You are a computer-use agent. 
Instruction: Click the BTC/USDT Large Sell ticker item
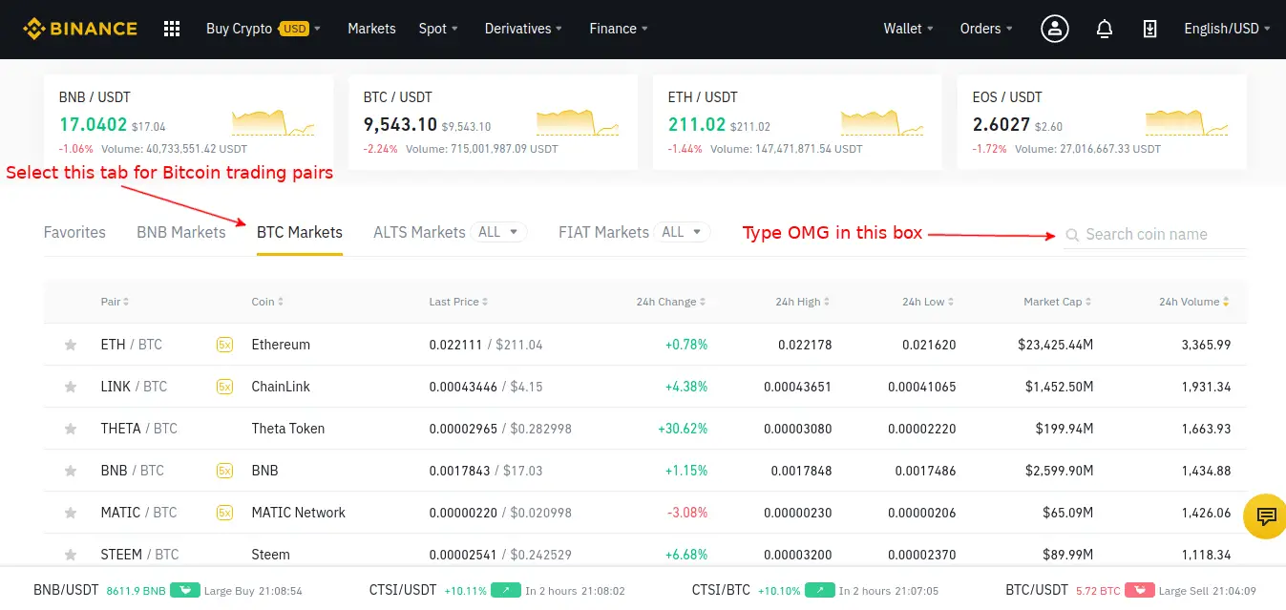1131,591
